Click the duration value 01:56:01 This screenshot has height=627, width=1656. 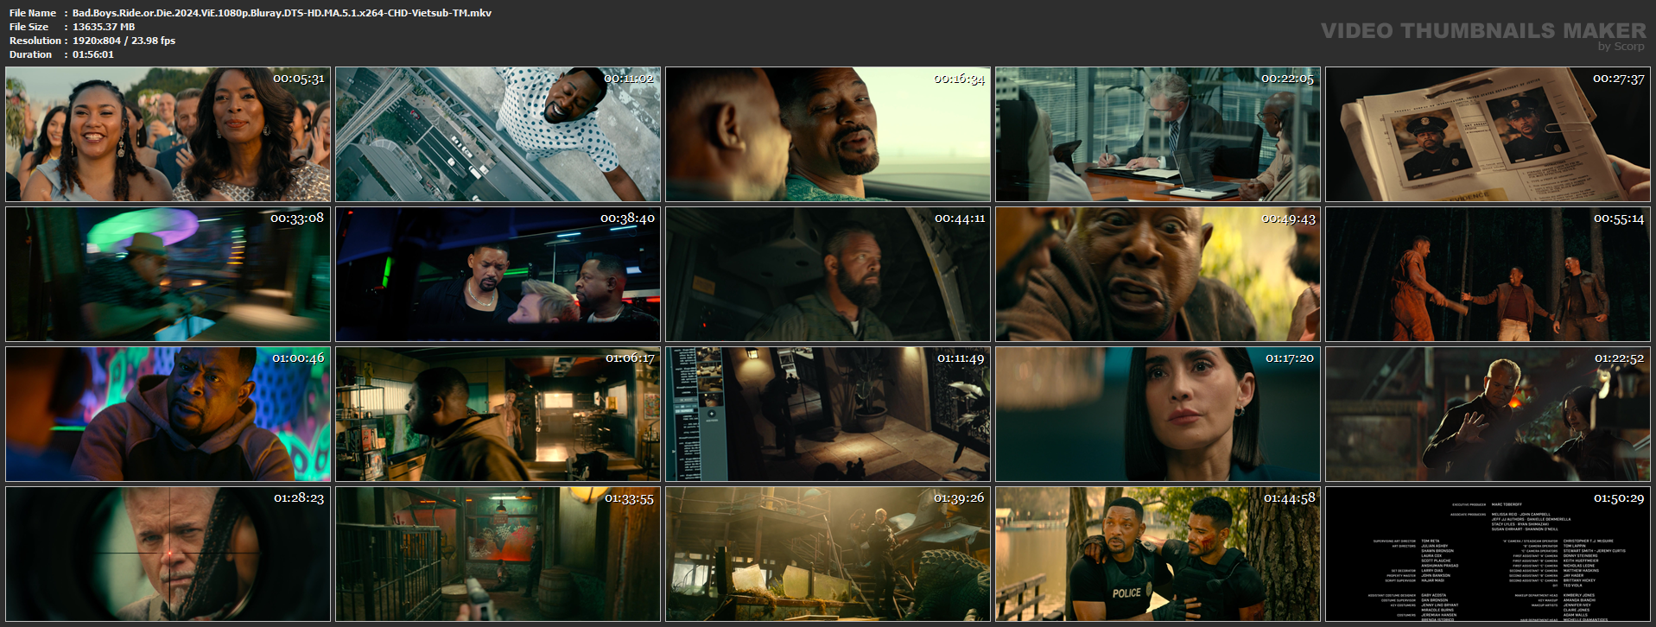click(x=93, y=54)
